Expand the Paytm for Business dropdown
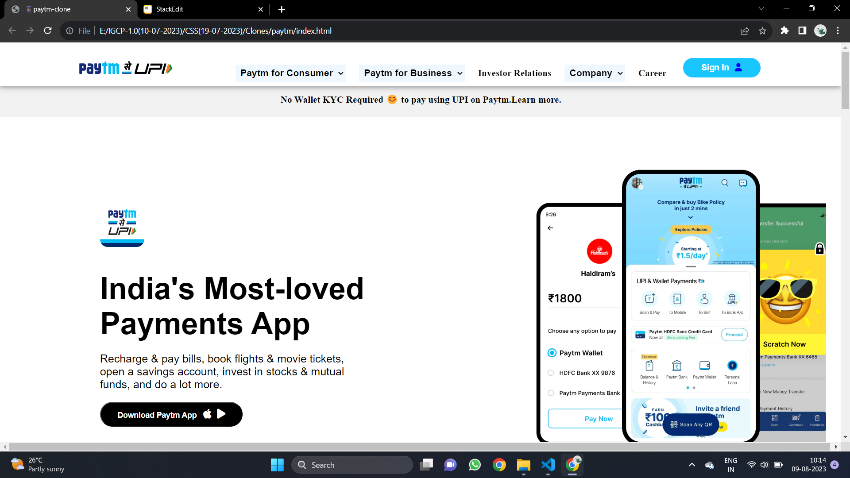 click(x=411, y=73)
